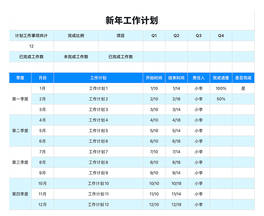The image size is (264, 216).
Task: Click the 7月 month cell
Action: 43,152
